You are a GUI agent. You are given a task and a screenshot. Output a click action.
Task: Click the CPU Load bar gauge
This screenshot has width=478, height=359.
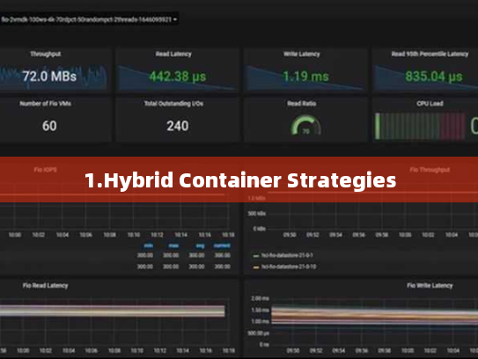pos(420,126)
